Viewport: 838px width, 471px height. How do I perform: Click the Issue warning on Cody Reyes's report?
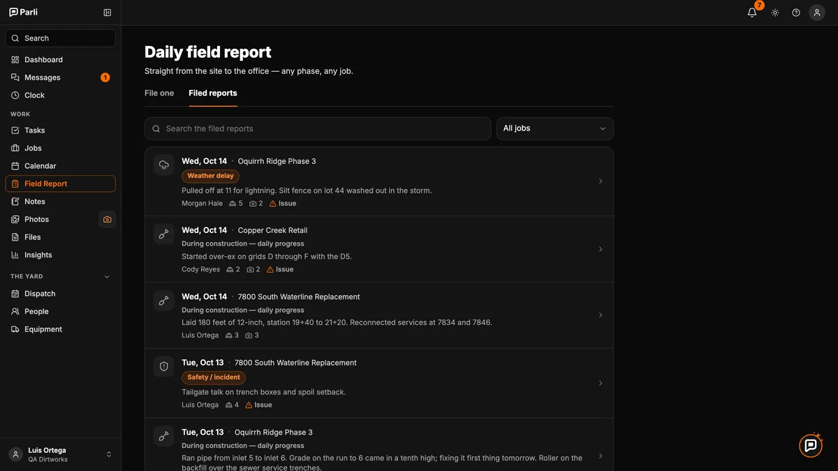pyautogui.click(x=280, y=269)
